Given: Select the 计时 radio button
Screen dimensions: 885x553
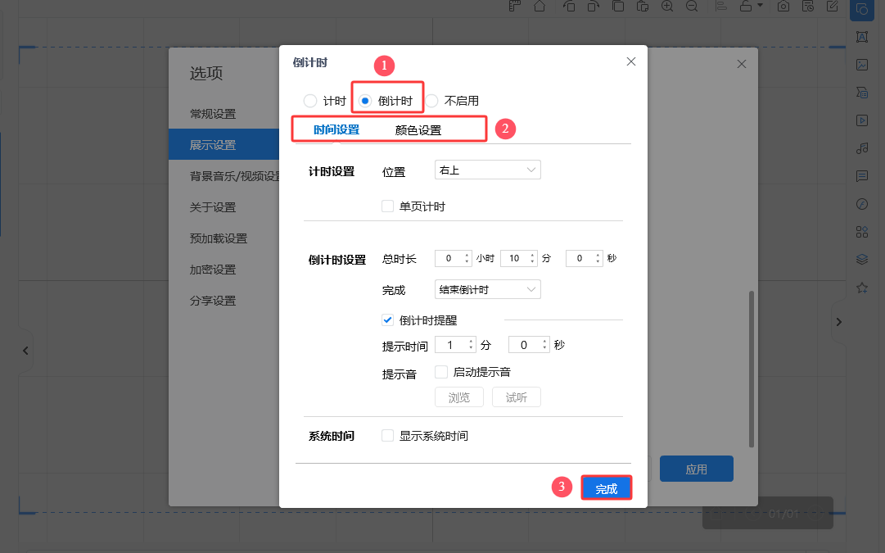Looking at the screenshot, I should tap(309, 101).
